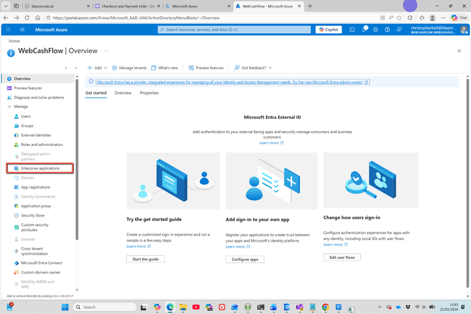Open the Cloud Shell icon in header
471x314 pixels.
[x=352, y=29]
